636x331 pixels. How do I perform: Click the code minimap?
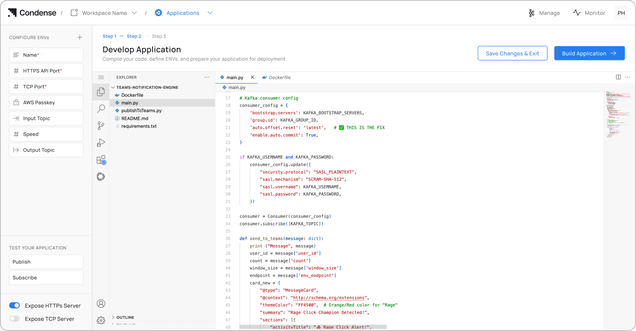point(617,115)
